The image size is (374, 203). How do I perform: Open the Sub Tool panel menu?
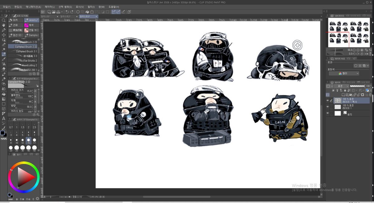click(10, 16)
